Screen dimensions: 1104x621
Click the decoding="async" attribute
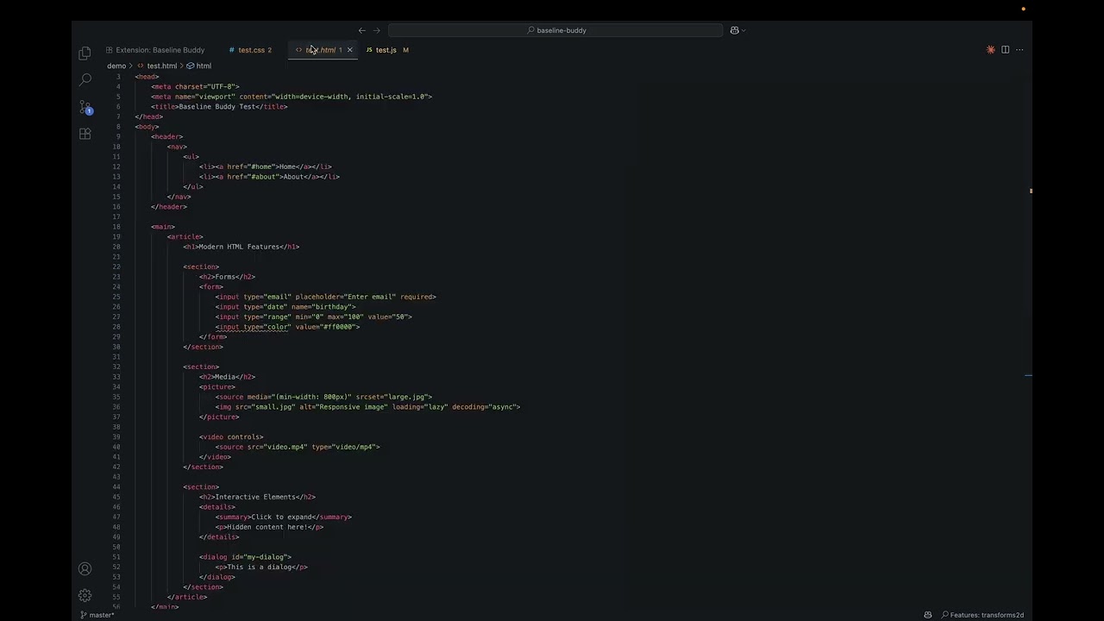tap(484, 407)
